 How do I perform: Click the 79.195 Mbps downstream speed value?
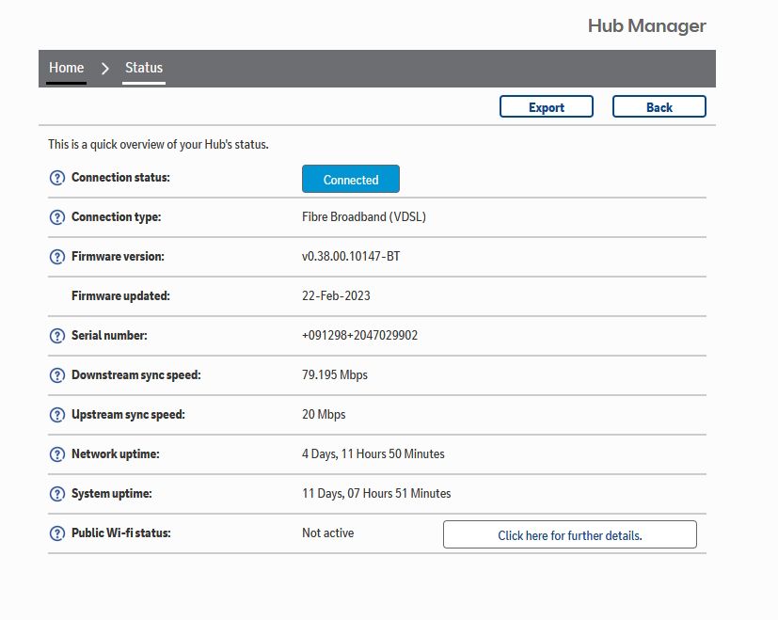click(x=334, y=375)
